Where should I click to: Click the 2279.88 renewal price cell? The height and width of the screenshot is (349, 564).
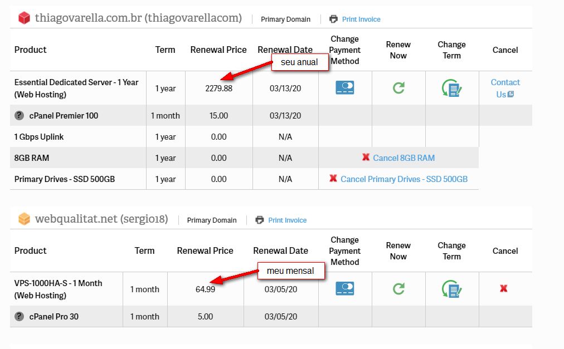(x=218, y=88)
